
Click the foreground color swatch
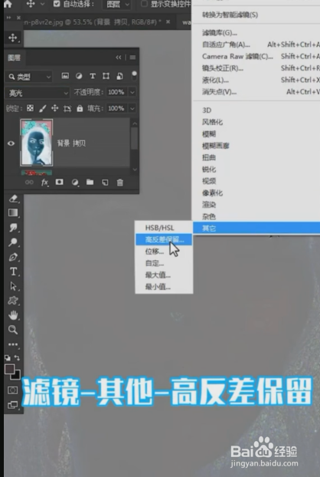(x=9, y=370)
